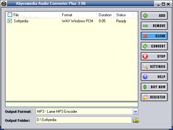This screenshot has height=130, width=173.
Task: Uncheck the Softpedia file checkbox
Action: 10,21
